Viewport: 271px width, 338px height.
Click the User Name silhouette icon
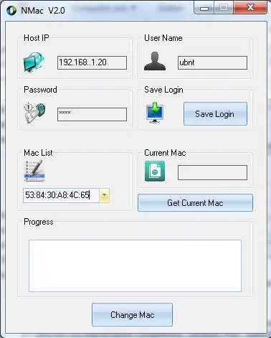155,61
